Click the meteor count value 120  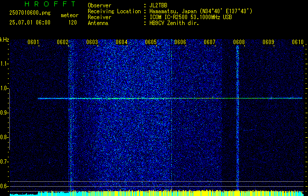click(x=72, y=23)
